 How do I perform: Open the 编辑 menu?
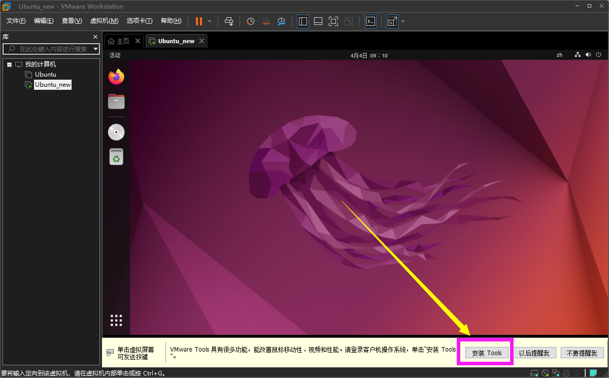pyautogui.click(x=44, y=21)
